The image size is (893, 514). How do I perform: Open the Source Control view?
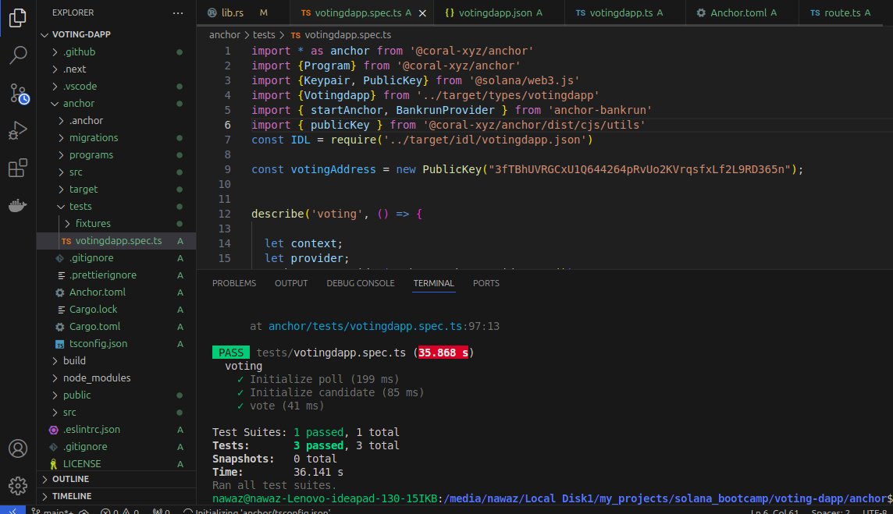tap(18, 94)
